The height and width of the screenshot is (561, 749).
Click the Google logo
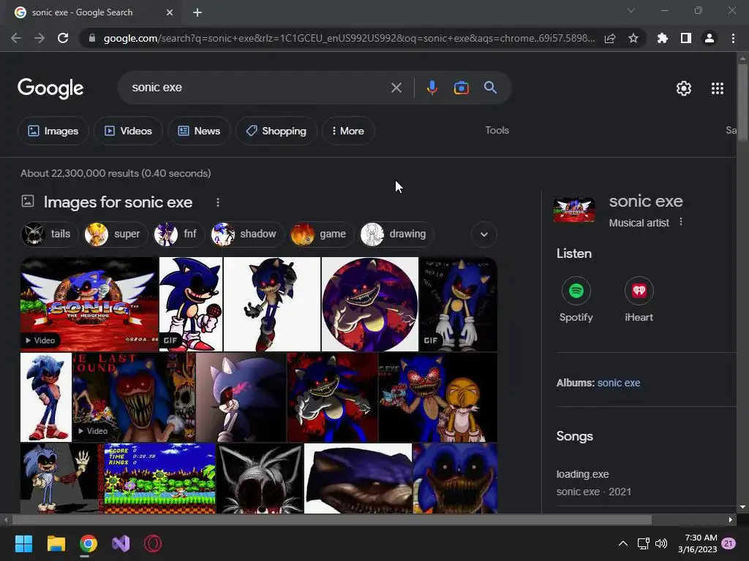click(50, 88)
